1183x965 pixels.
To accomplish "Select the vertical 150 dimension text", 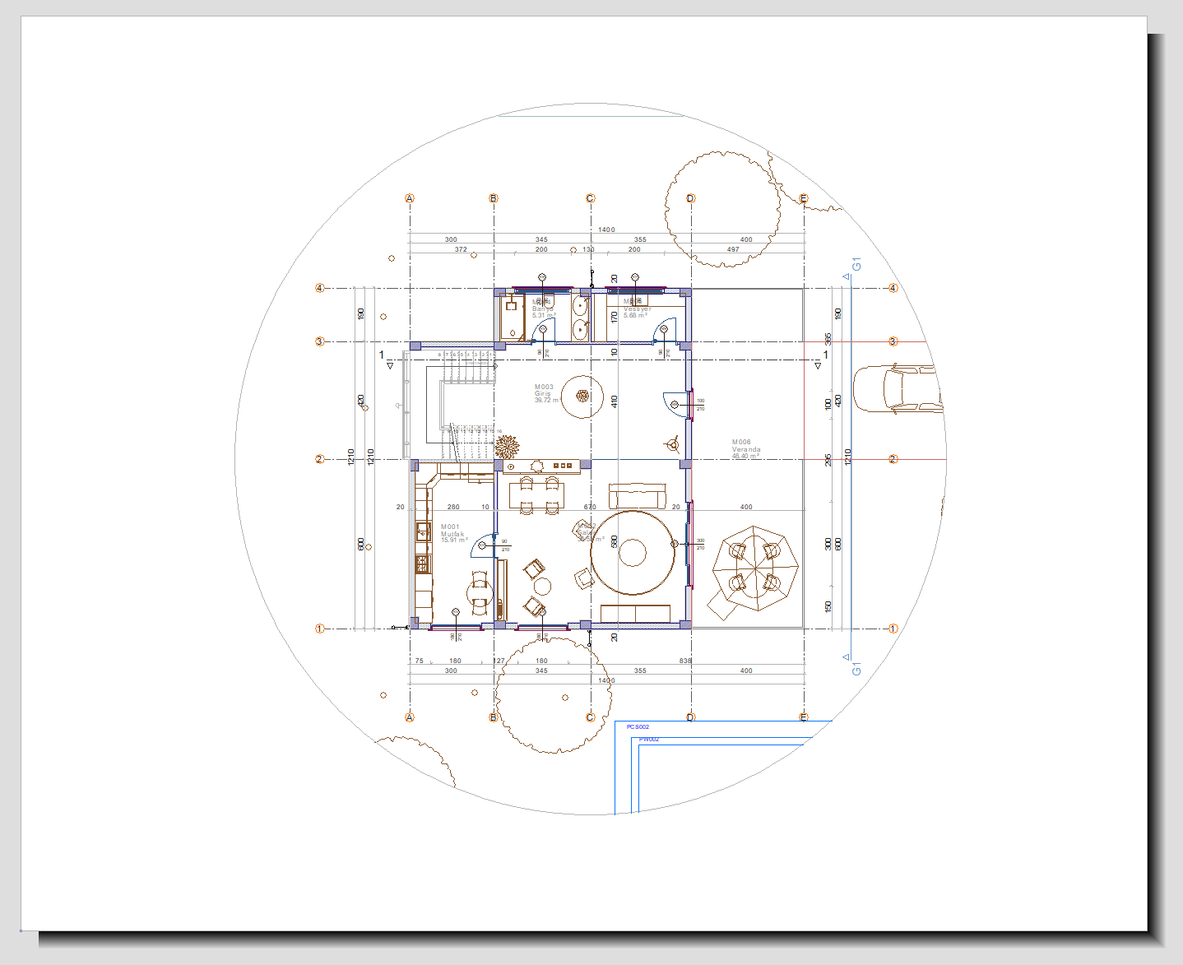I will [828, 606].
